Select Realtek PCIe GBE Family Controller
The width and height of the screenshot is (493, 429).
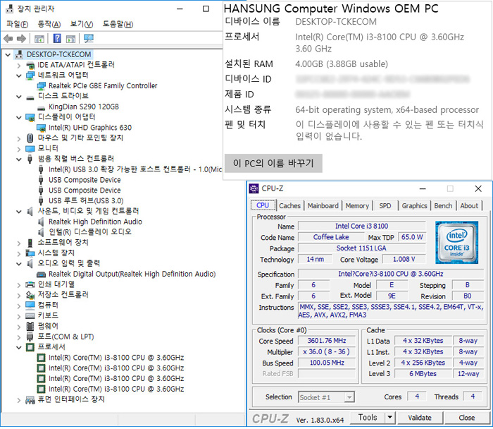pos(103,86)
